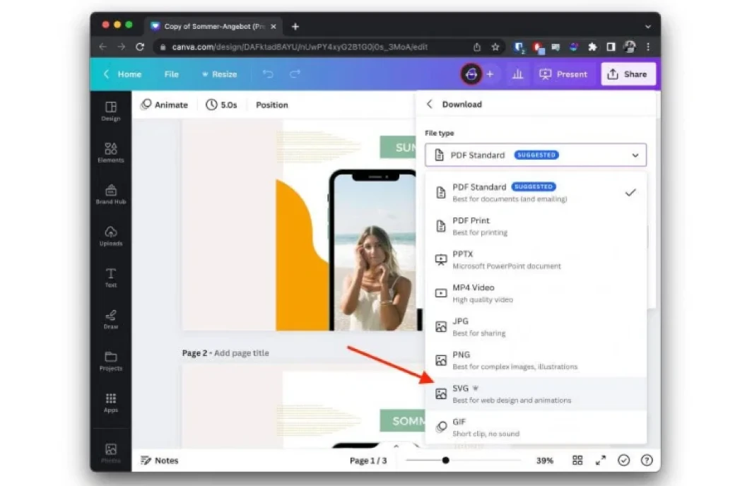
Task: Choose PDF Print file type
Action: [536, 226]
